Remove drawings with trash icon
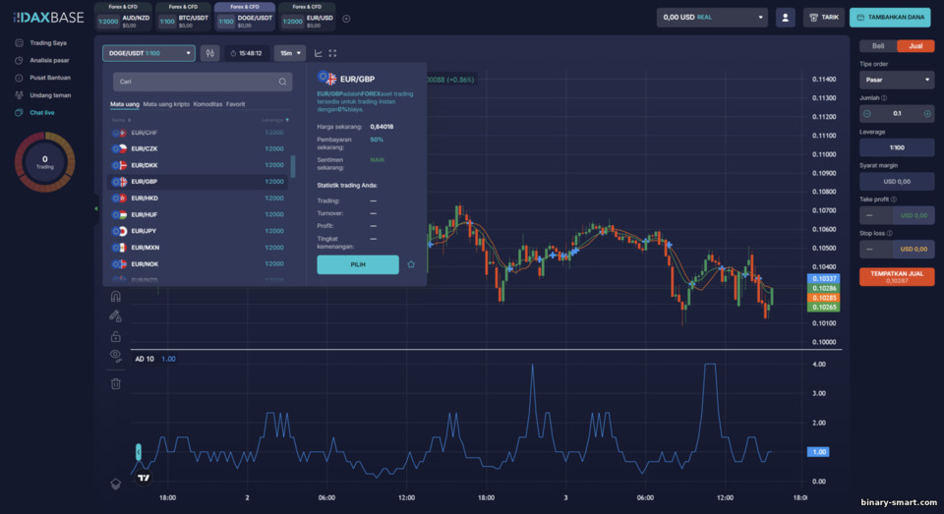The image size is (944, 514). [x=116, y=382]
